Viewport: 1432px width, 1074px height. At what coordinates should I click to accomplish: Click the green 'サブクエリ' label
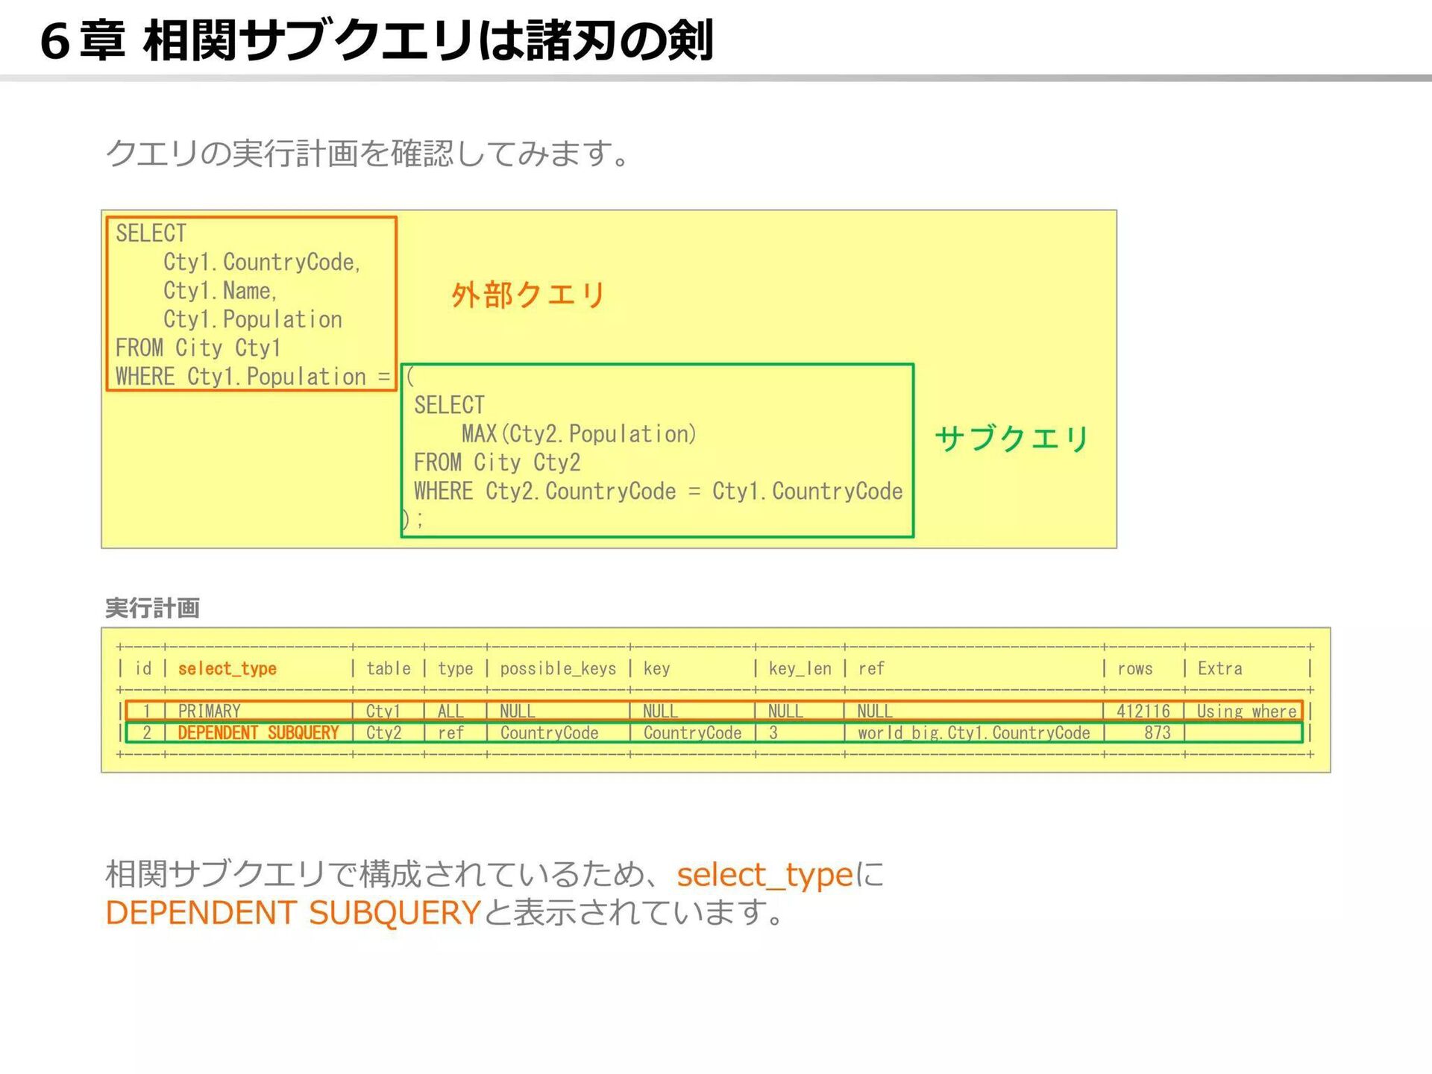(1011, 439)
